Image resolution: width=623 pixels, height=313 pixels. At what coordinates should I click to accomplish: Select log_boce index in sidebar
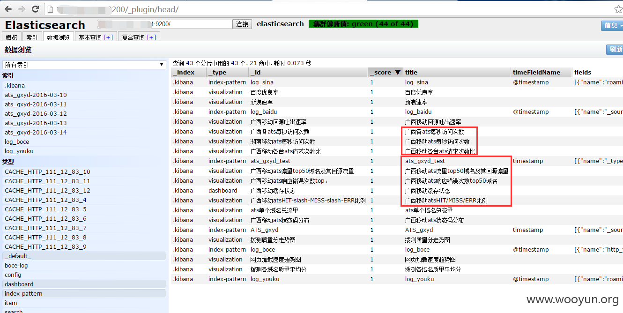point(84,142)
